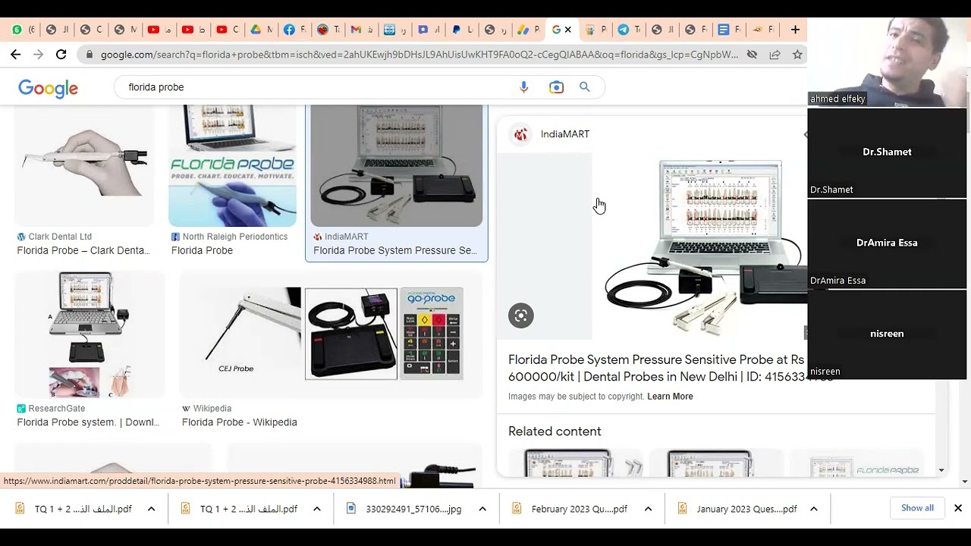Click IndiaMART source name in preview panel
The height and width of the screenshot is (546, 971).
pyautogui.click(x=565, y=134)
